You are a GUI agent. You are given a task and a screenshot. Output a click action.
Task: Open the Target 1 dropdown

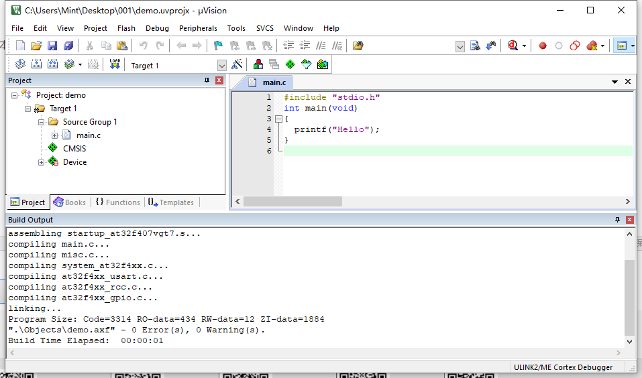point(221,66)
